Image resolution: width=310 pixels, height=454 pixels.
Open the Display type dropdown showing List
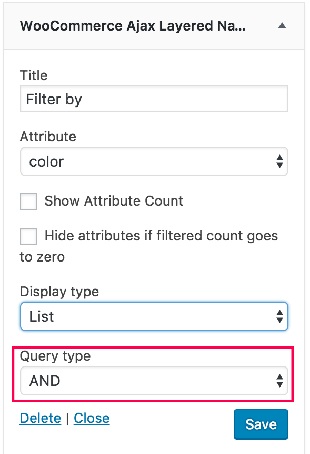click(154, 316)
